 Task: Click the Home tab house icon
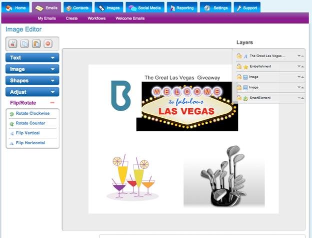click(x=9, y=8)
